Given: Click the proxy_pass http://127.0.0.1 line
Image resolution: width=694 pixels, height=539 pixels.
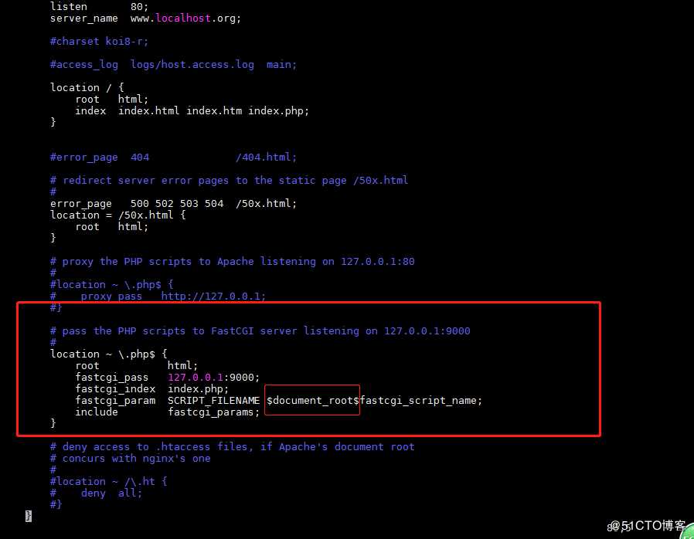Looking at the screenshot, I should [x=158, y=297].
